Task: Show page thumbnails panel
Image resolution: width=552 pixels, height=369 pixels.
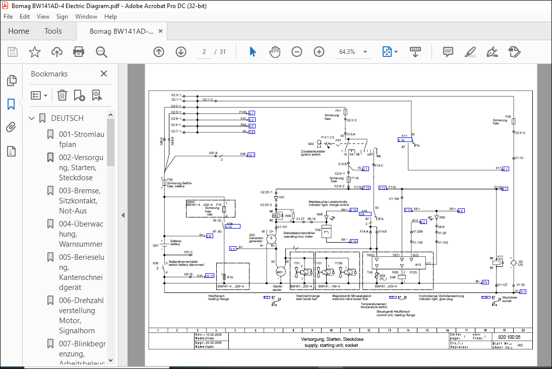Action: (x=11, y=81)
